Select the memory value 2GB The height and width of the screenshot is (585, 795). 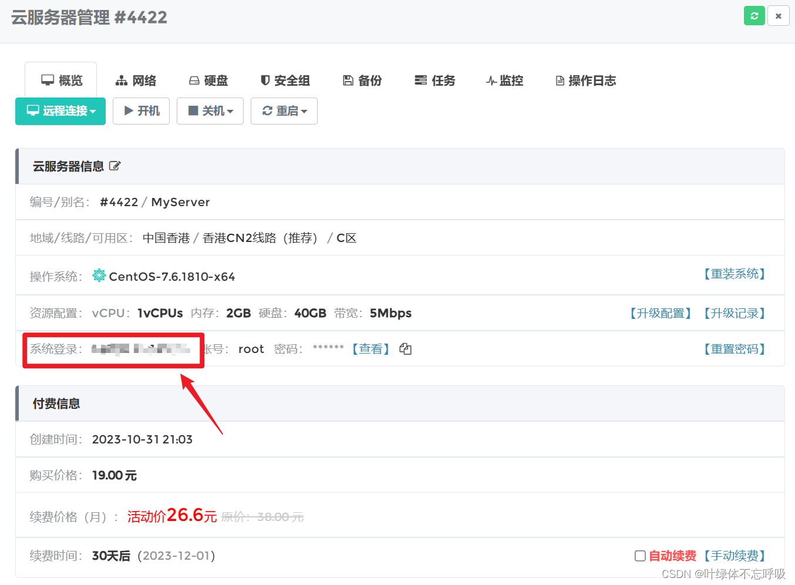click(238, 313)
